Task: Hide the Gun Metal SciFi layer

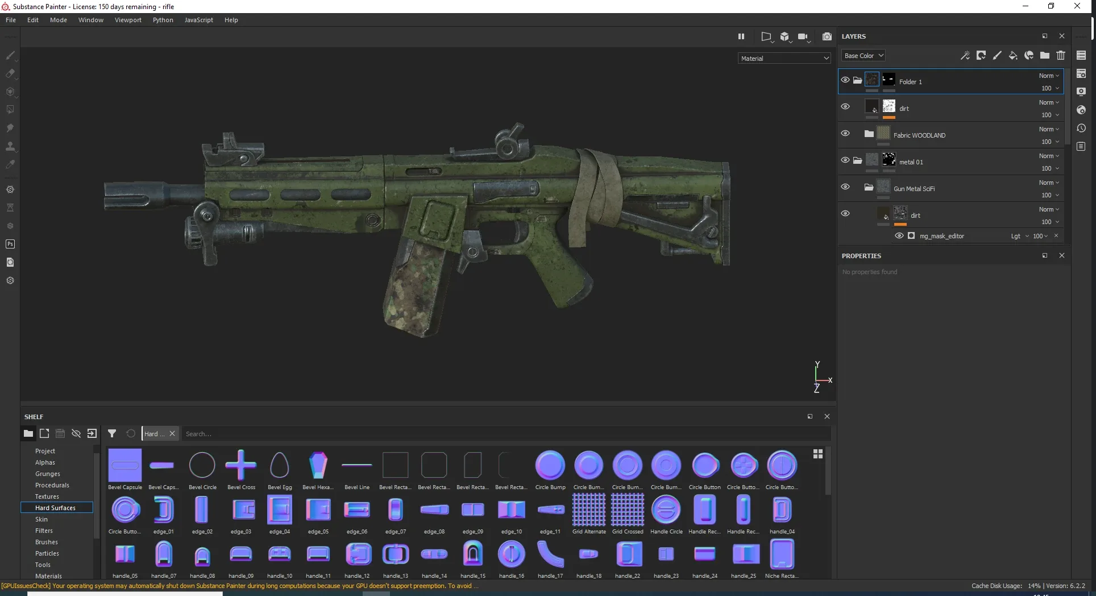Action: (x=845, y=187)
